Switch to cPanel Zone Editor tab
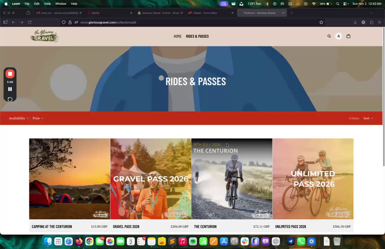Image resolution: width=385 pixels, height=249 pixels. tap(211, 13)
